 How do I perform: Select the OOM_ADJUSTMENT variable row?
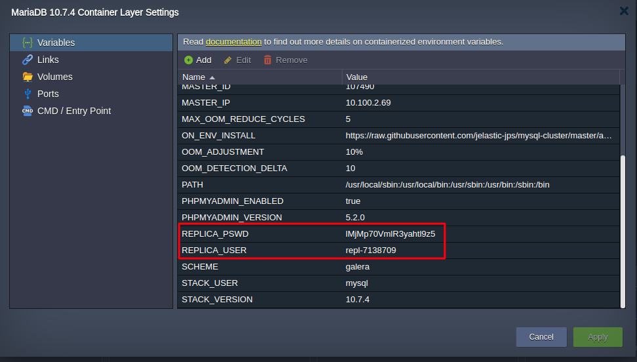point(399,152)
